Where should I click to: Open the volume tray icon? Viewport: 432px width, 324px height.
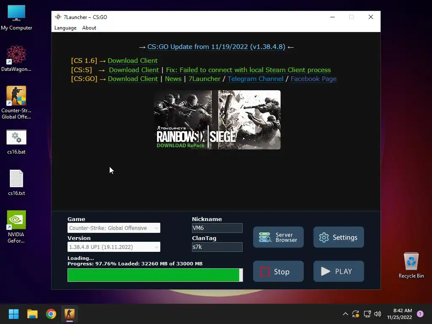coord(378,314)
